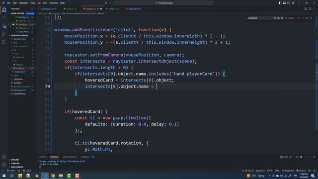
Task: Open the Run menu
Action: click(45, 3)
